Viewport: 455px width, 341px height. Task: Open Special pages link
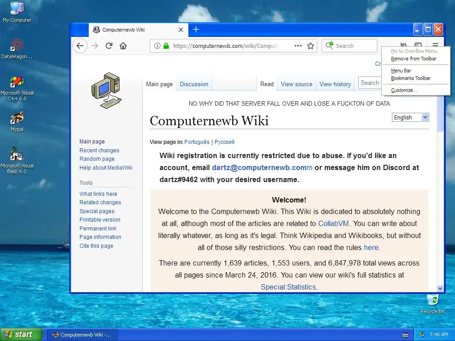[97, 211]
